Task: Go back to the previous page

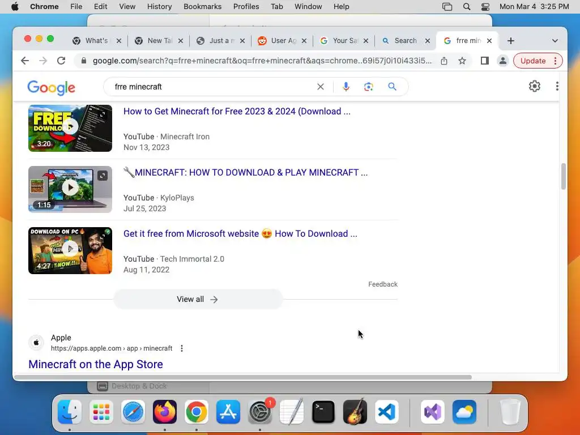Action: (25, 61)
